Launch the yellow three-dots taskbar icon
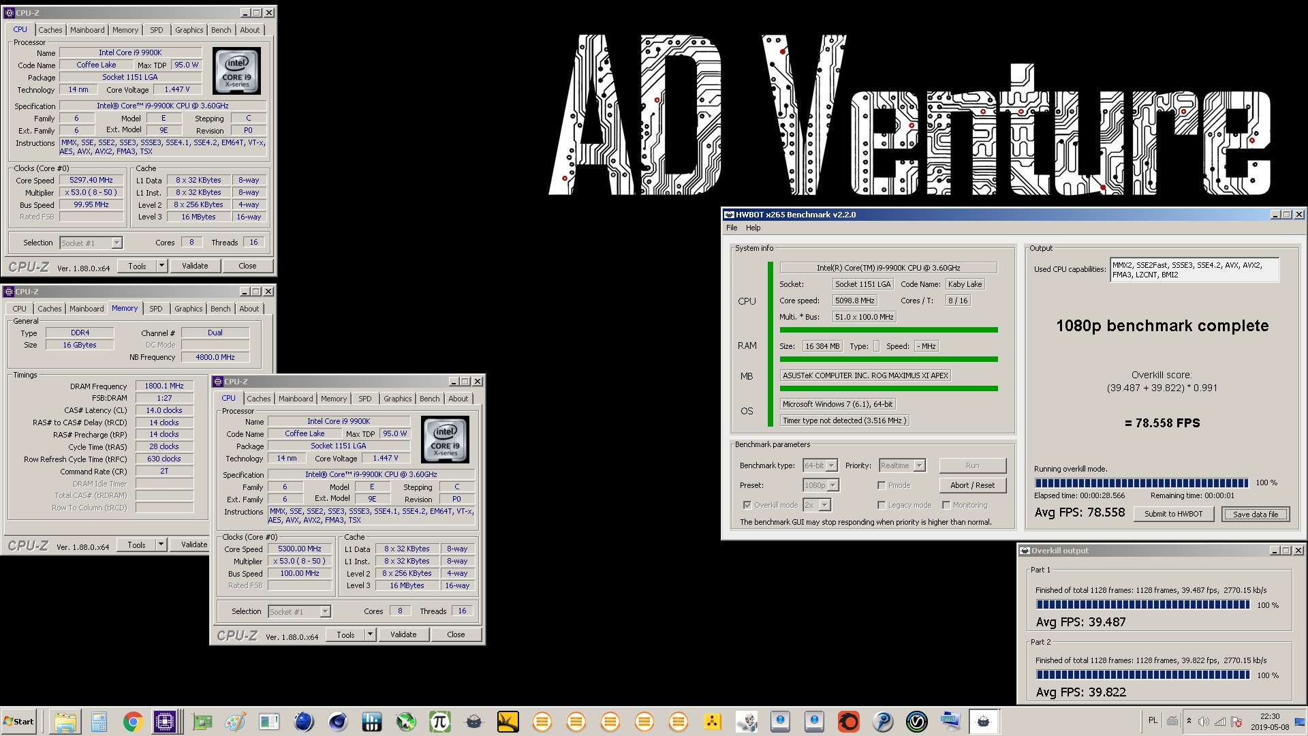Viewport: 1308px width, 736px height. tap(713, 722)
